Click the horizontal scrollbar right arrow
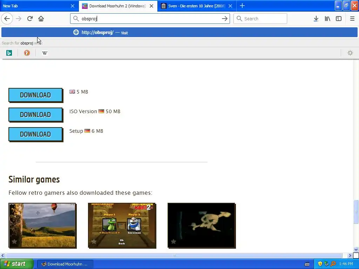 point(350,255)
